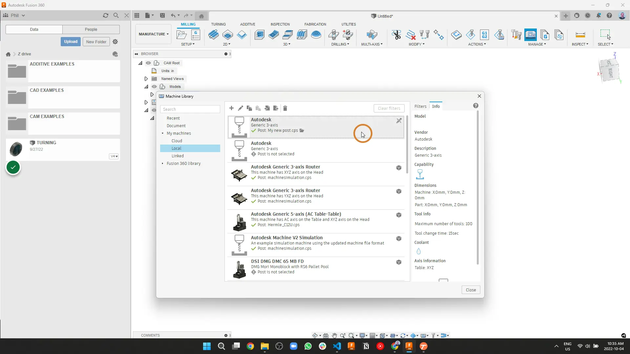
Task: Open the MANUFACTURE workspace dropdown
Action: coord(154,34)
